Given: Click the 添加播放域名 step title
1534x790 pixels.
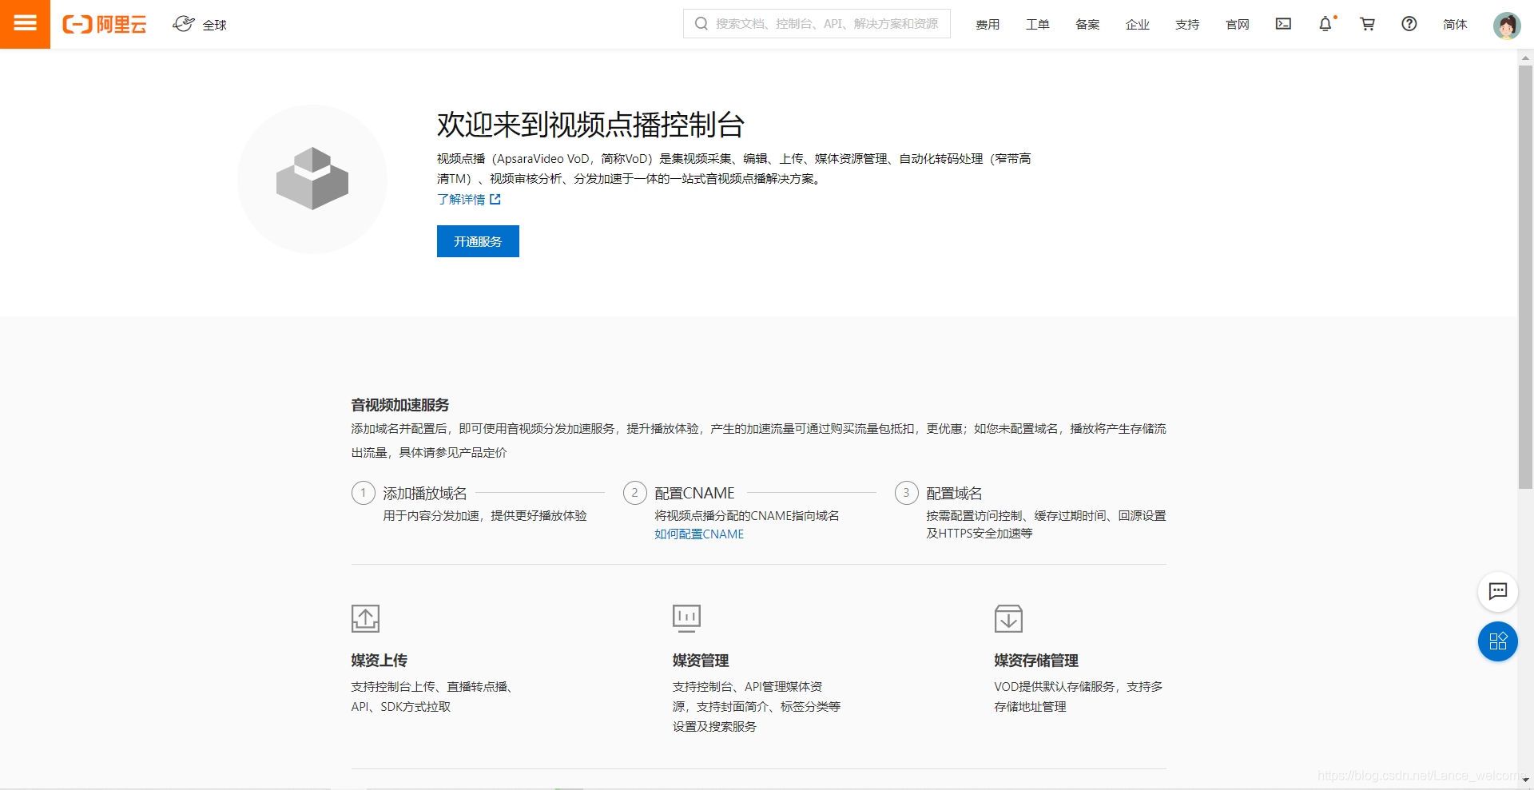Looking at the screenshot, I should tap(425, 494).
